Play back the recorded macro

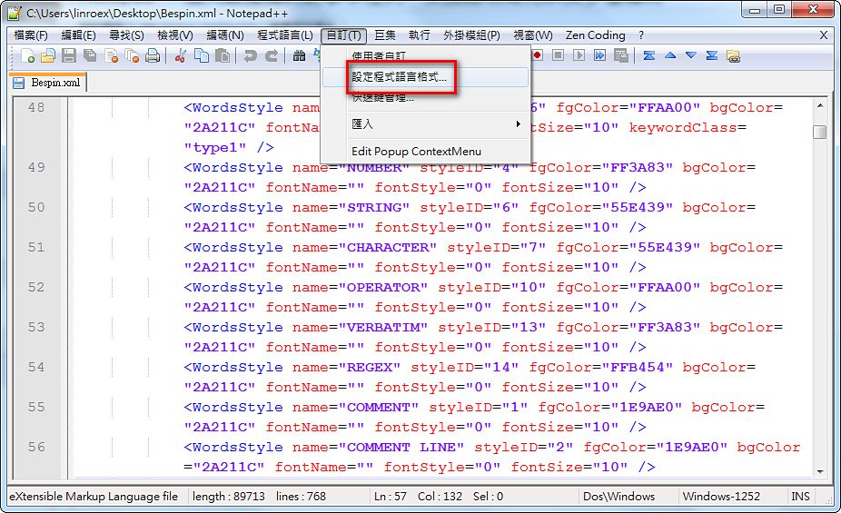pyautogui.click(x=579, y=54)
